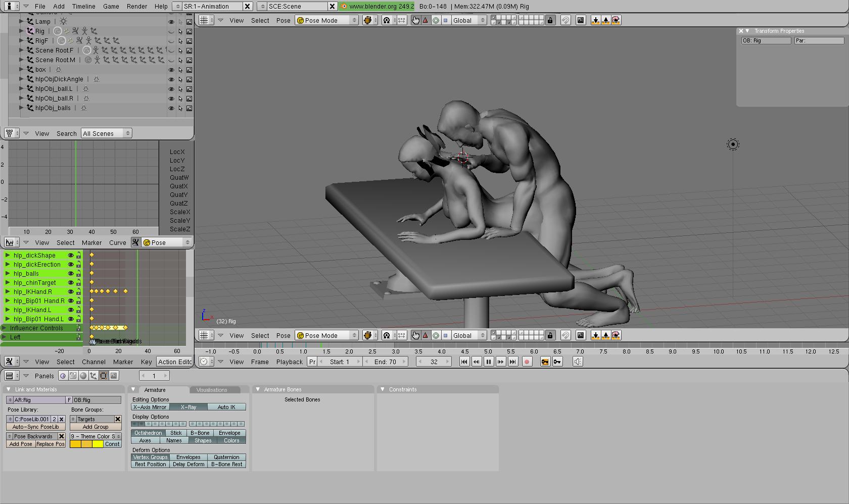Viewport: 849px width, 504px height.
Task: Open the Scene buttons panel icon
Action: pos(114,376)
